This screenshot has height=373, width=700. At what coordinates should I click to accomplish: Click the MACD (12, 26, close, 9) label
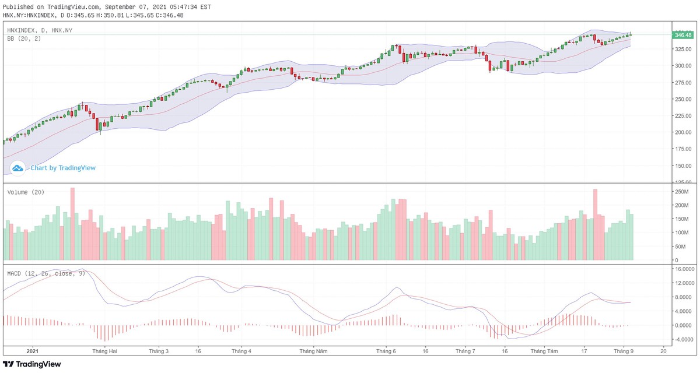tap(46, 273)
